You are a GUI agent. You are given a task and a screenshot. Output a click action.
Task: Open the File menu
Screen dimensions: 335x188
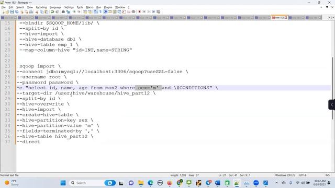click(4, 7)
